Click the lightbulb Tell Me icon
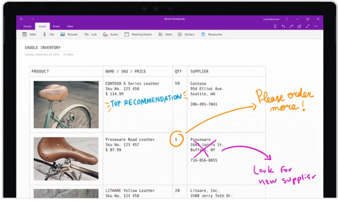 [x=275, y=26]
